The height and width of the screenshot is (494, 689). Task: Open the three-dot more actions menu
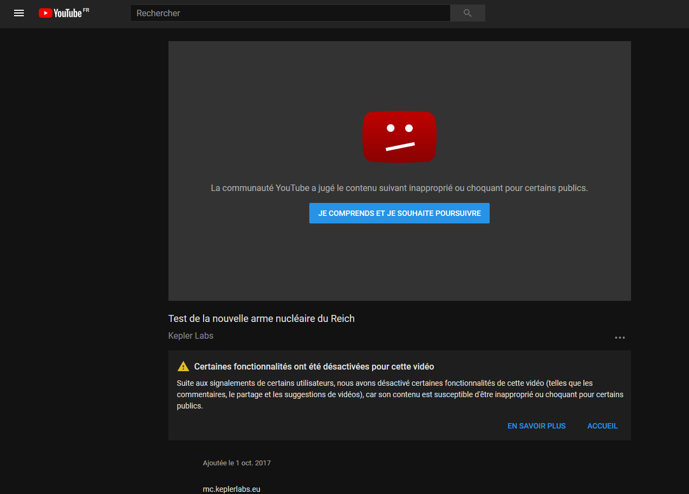pyautogui.click(x=620, y=338)
